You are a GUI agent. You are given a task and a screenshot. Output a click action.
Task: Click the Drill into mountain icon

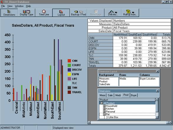click(x=111, y=12)
